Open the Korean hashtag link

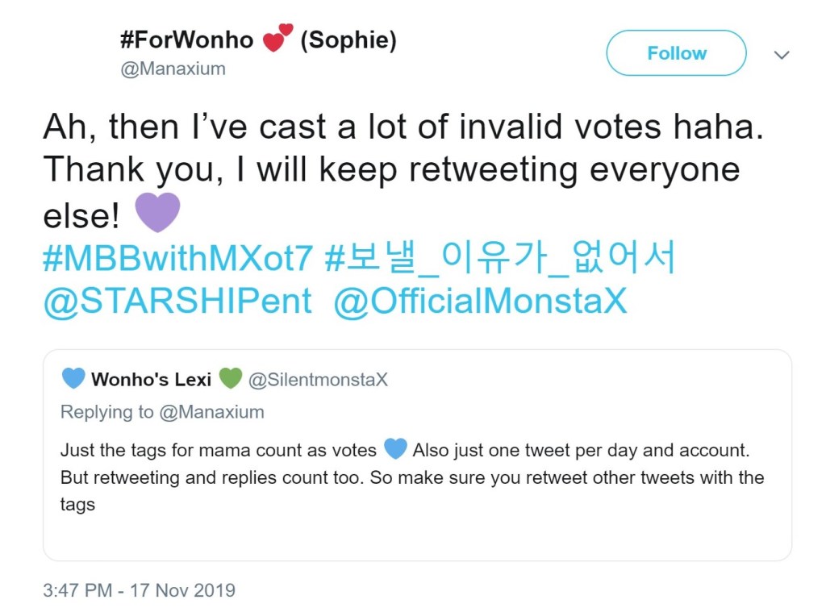point(499,259)
